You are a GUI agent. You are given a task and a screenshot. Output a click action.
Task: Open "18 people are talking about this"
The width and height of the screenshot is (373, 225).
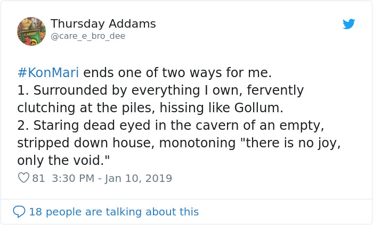coord(113,212)
